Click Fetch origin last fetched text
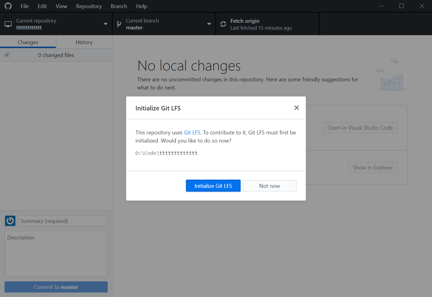This screenshot has height=297, width=432. click(x=261, y=28)
